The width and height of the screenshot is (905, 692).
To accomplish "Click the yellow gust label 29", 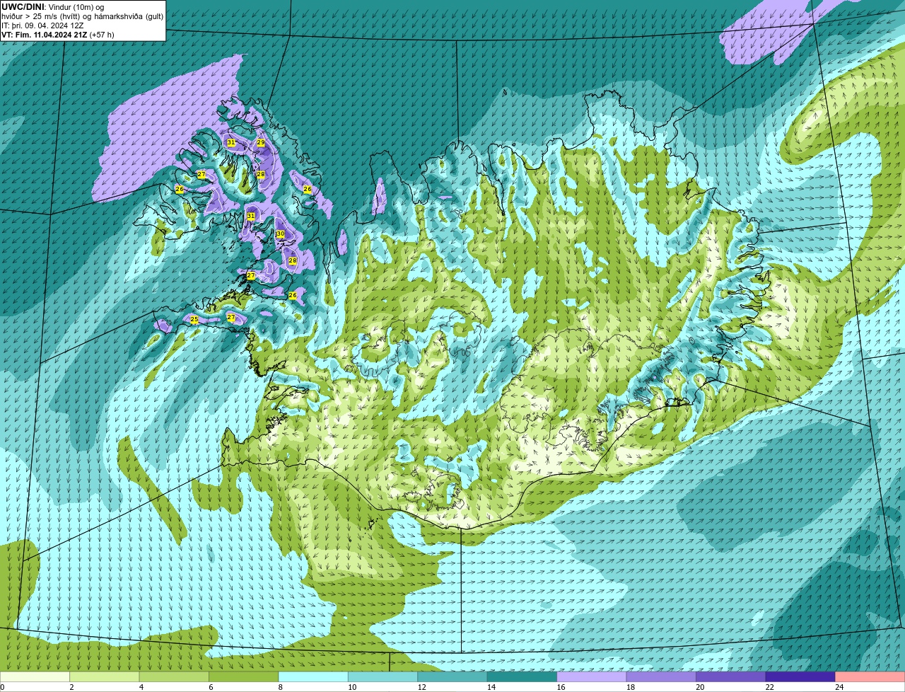I will point(261,143).
